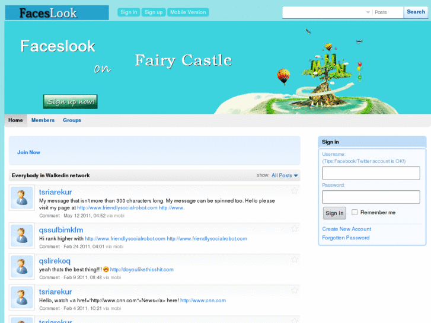This screenshot has height=323, width=431.
Task: Focus the search text box
Action: click(x=324, y=12)
